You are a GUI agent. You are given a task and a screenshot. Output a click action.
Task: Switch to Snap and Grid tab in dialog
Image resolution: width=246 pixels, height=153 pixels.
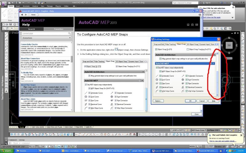(159, 44)
